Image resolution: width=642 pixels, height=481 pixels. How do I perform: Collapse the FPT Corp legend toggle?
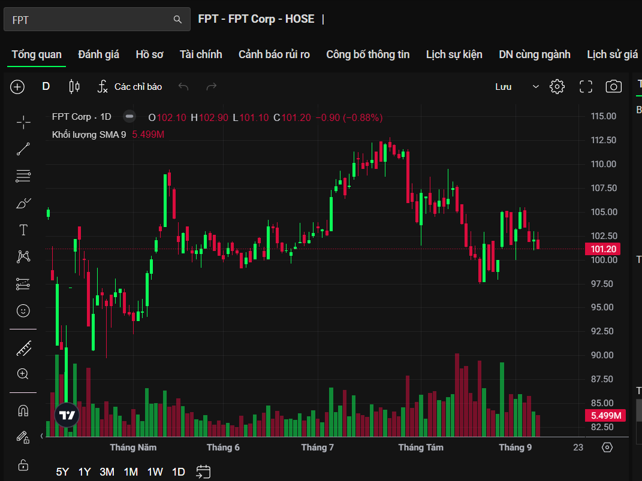129,117
